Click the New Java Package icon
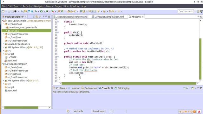 [x=59, y=11]
